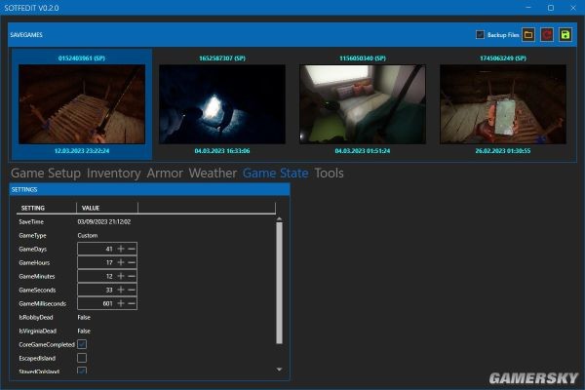
Task: Decrease GameHours with the minus button
Action: pyautogui.click(x=132, y=262)
